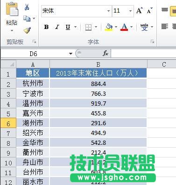The width and height of the screenshot is (176, 185).
Task: Select the cell containing 766.3
Action: pos(98,93)
